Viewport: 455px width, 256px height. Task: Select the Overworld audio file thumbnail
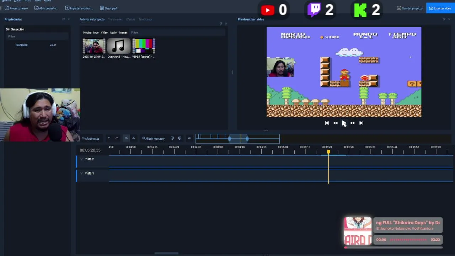point(119,46)
